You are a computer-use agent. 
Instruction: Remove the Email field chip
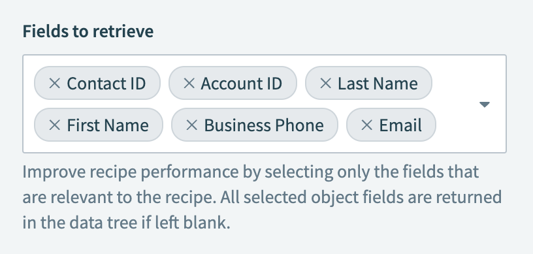[366, 125]
